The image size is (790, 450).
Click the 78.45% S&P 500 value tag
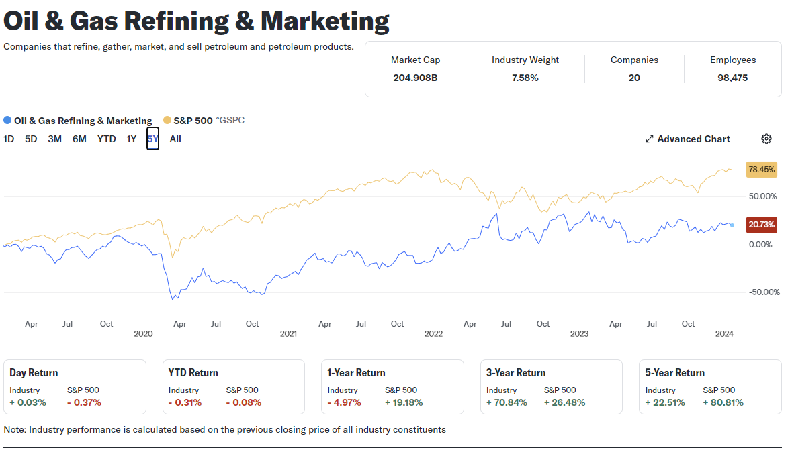(x=762, y=170)
